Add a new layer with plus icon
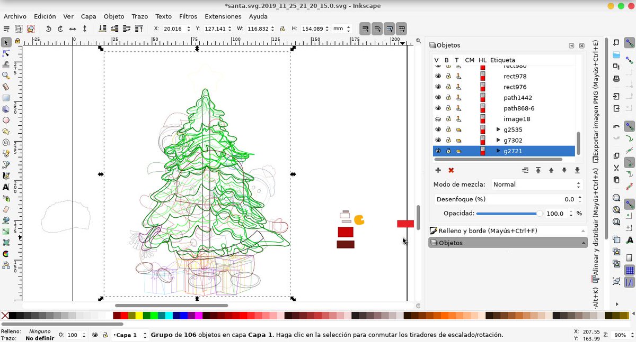Image resolution: width=636 pixels, height=342 pixels. (x=438, y=170)
